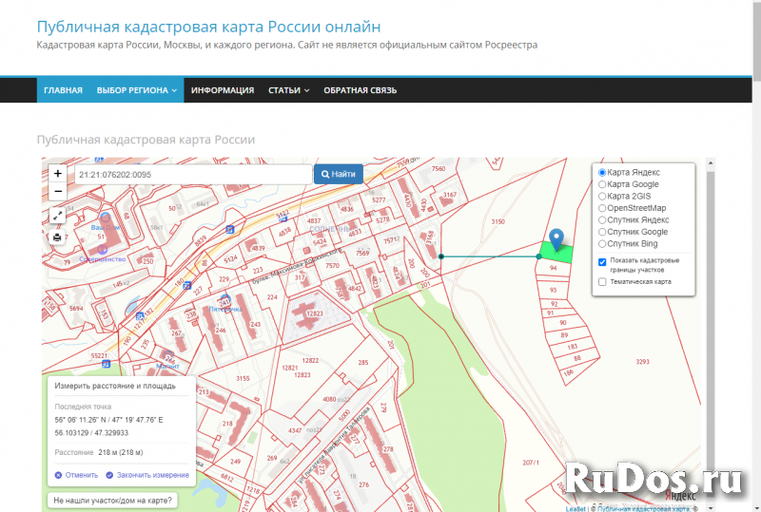The image size is (761, 512).
Task: Enable Тематическая карта checkbox
Action: [x=602, y=282]
